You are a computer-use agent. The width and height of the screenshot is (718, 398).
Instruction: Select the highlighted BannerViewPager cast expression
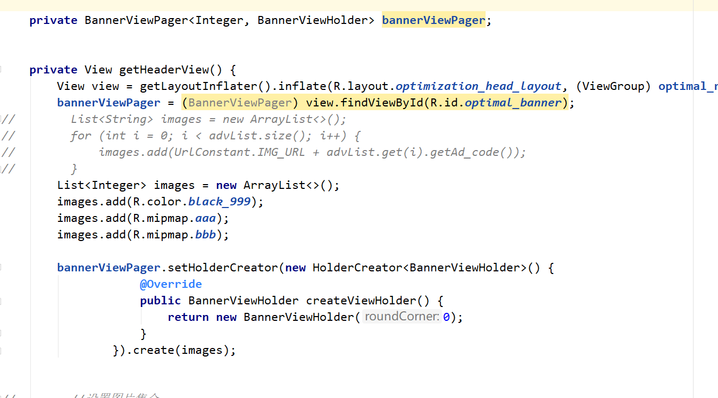pyautogui.click(x=240, y=102)
